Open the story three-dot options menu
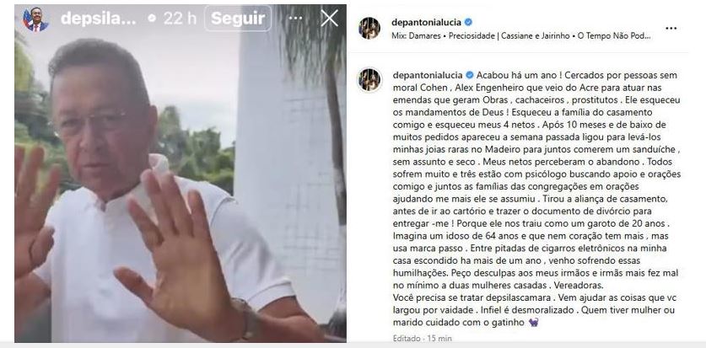 295,19
